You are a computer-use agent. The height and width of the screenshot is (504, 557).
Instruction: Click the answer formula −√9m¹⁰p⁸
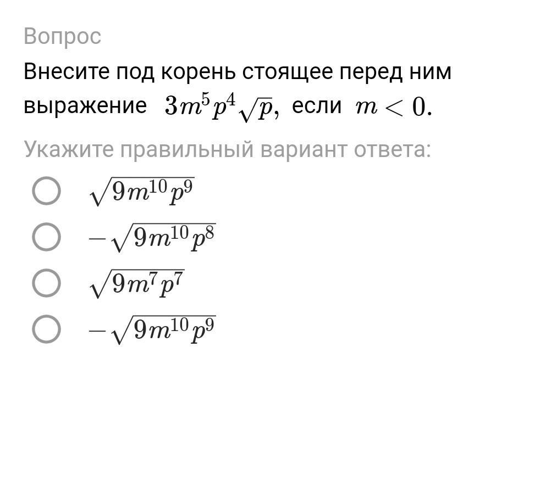152,238
